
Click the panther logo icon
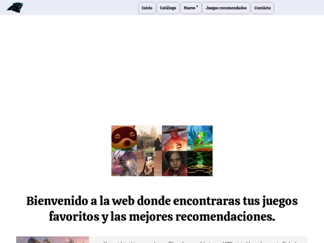tap(15, 8)
